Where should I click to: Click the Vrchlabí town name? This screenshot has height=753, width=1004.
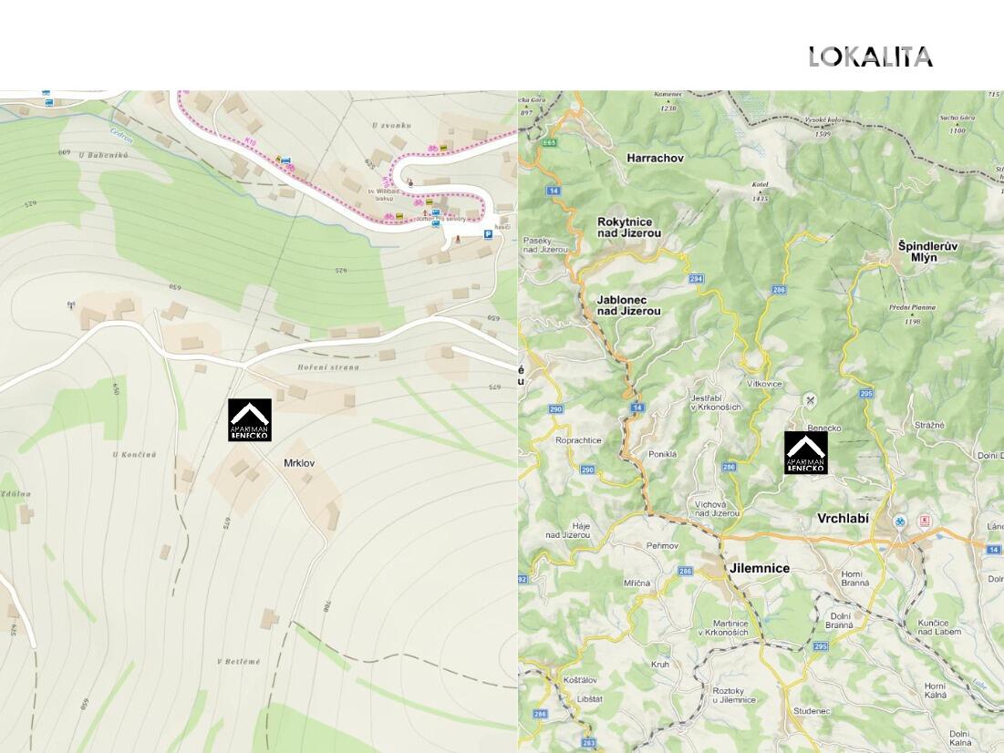coord(843,519)
